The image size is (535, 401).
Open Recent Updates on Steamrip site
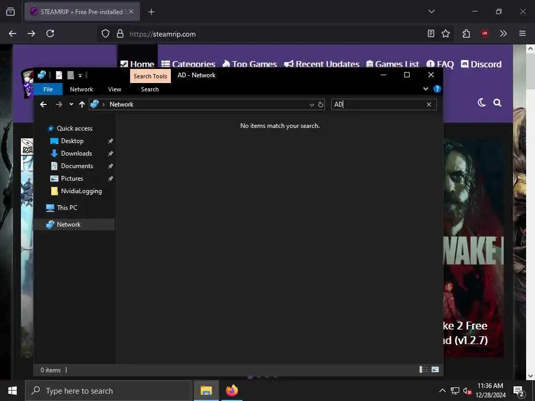(x=322, y=64)
